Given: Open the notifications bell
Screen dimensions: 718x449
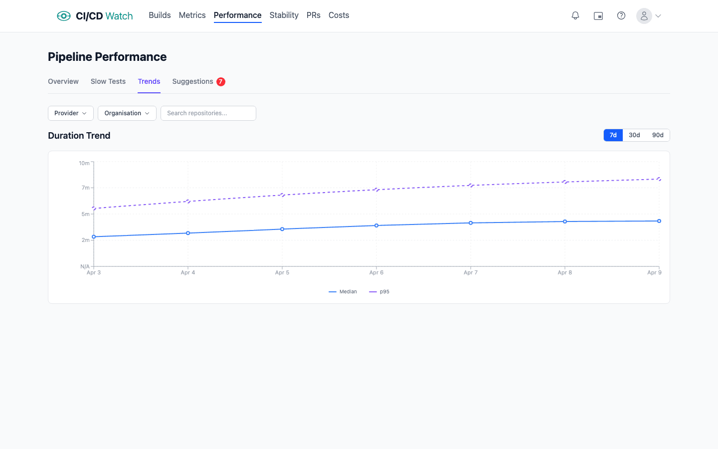Looking at the screenshot, I should [575, 15].
